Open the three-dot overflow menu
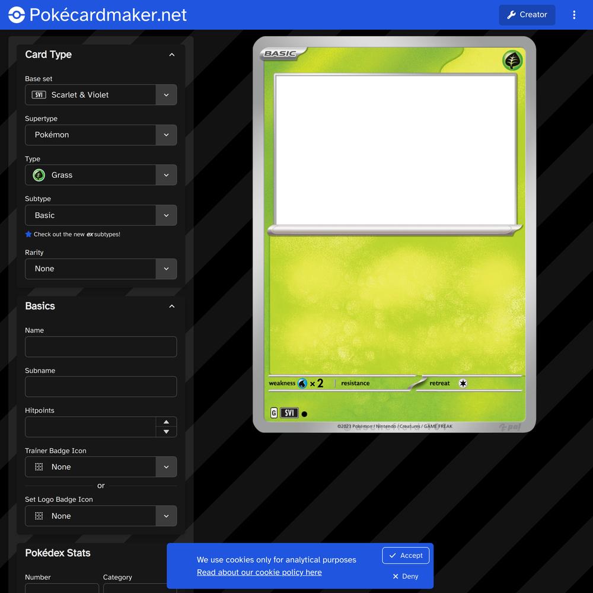This screenshot has width=593, height=593. [x=574, y=15]
